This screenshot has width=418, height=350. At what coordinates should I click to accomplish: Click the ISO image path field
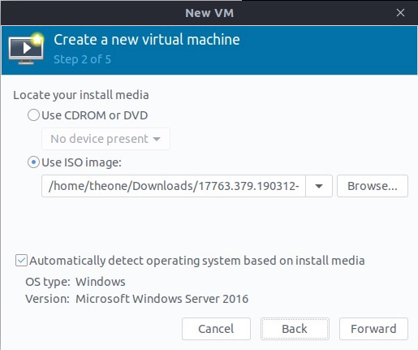(174, 186)
